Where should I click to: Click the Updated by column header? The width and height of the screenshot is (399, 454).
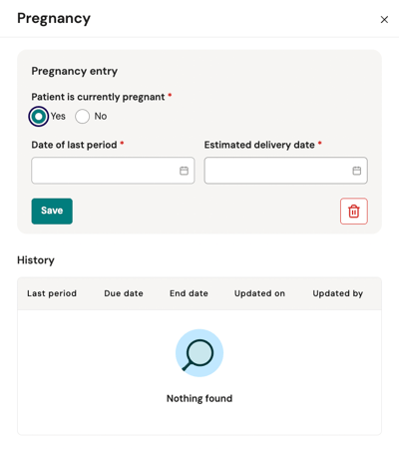[338, 293]
